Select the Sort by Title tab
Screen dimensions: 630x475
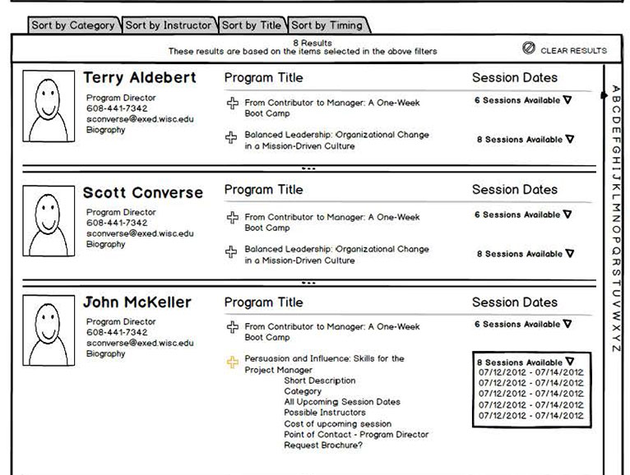point(252,25)
